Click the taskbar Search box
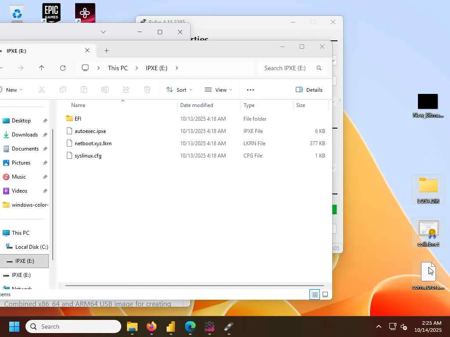The width and height of the screenshot is (450, 337). pos(73,326)
